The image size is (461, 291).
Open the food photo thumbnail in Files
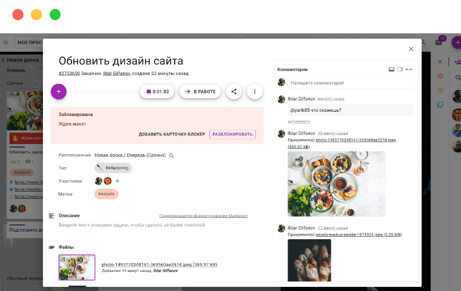77,267
